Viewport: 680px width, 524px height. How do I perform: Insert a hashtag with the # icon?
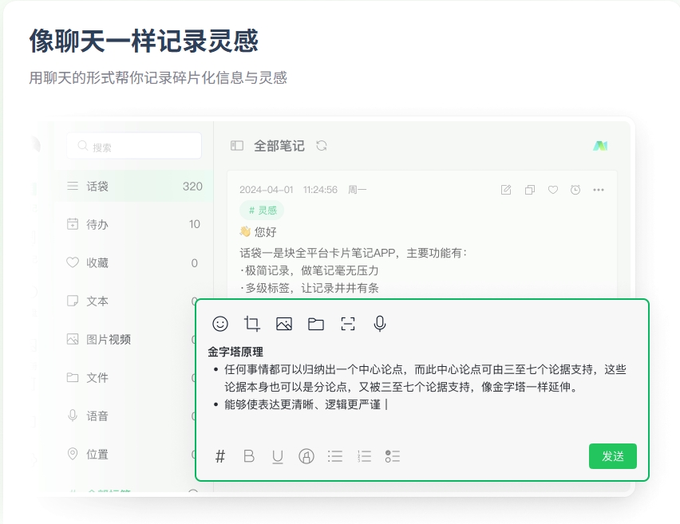tap(221, 456)
